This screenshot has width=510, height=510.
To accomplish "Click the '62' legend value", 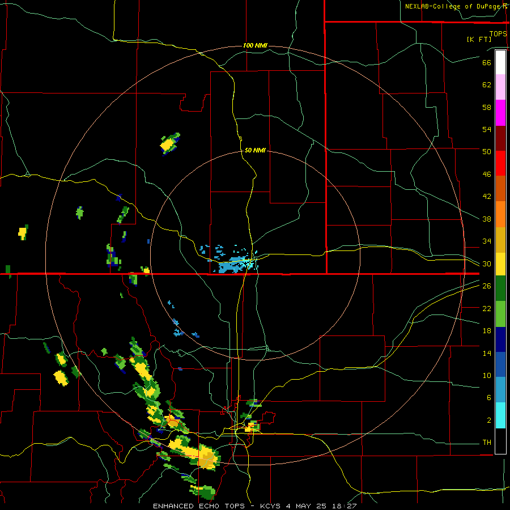I will tap(487, 85).
